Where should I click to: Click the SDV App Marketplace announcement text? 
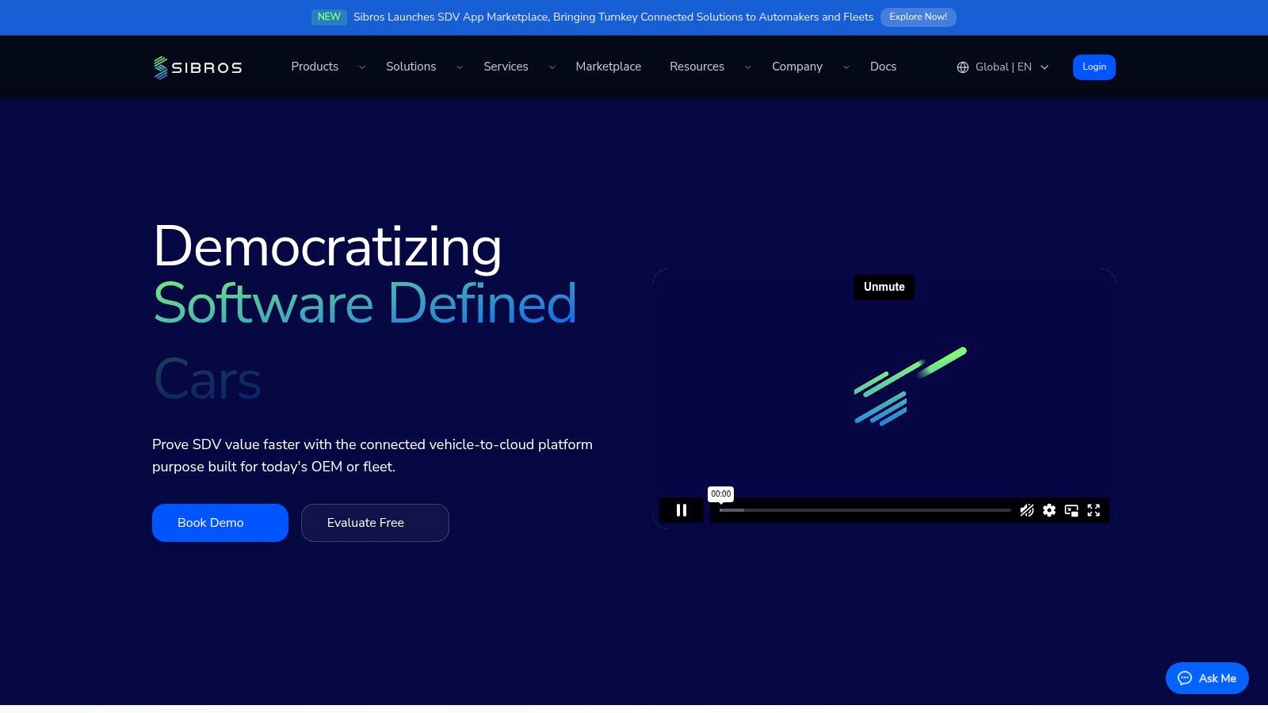613,17
